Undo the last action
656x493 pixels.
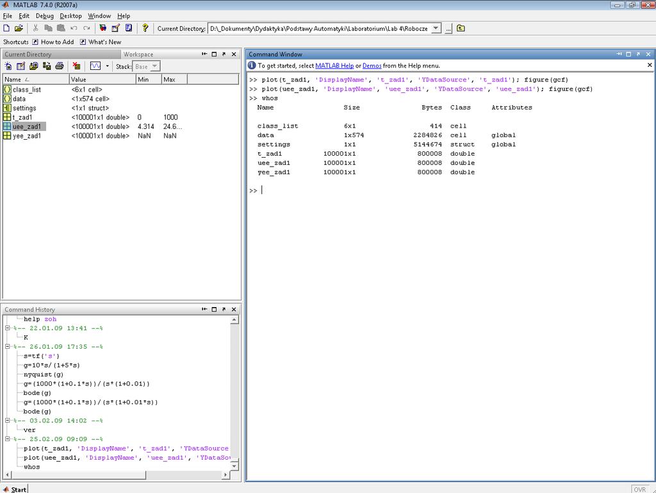pyautogui.click(x=74, y=28)
